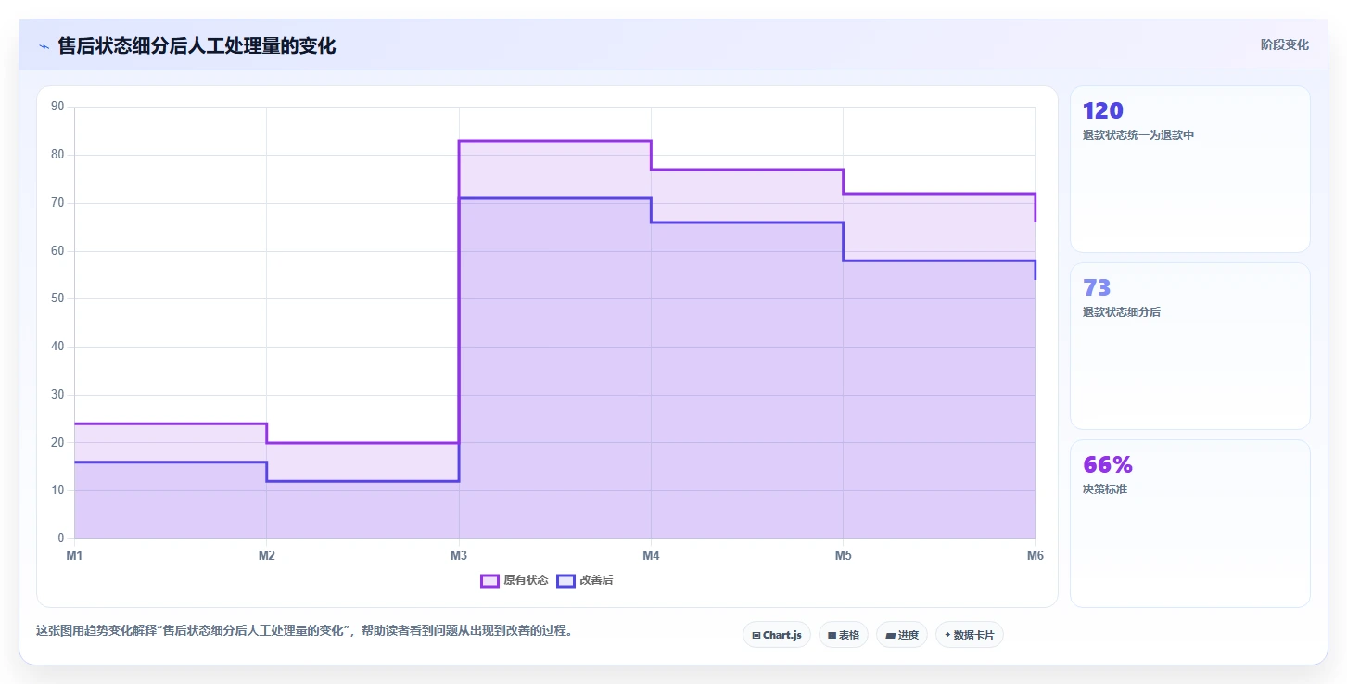Screen dimensions: 1347x684
Task: Click the 66% value in the third card
Action: click(1108, 464)
